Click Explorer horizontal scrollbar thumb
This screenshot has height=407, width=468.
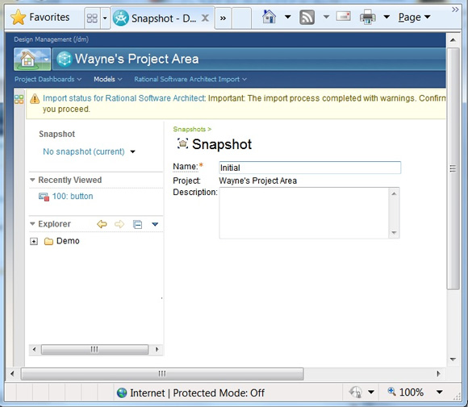(x=94, y=349)
